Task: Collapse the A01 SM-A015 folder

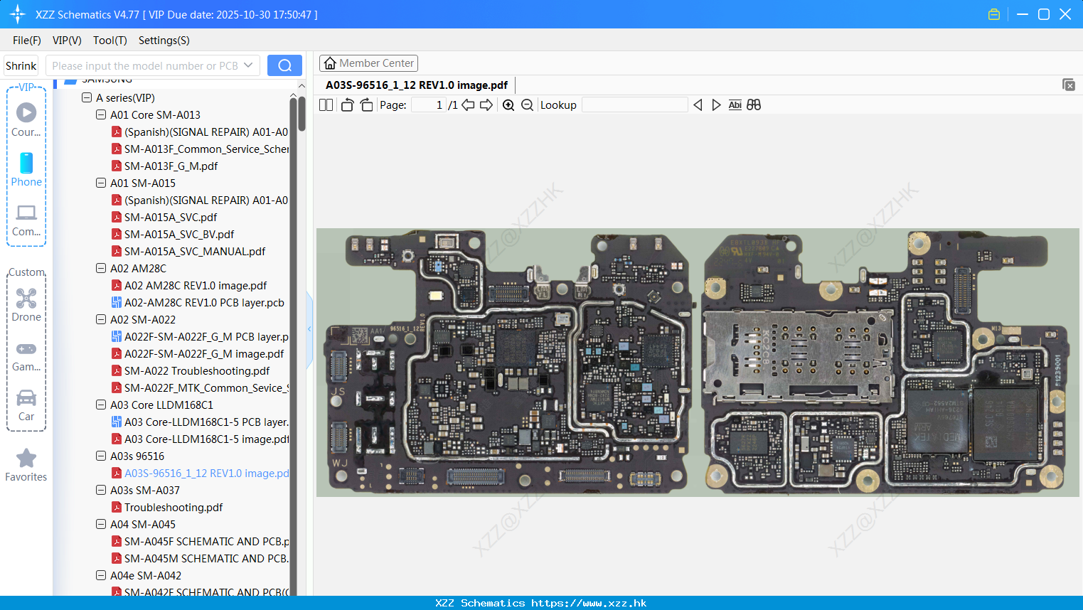Action: click(x=101, y=183)
